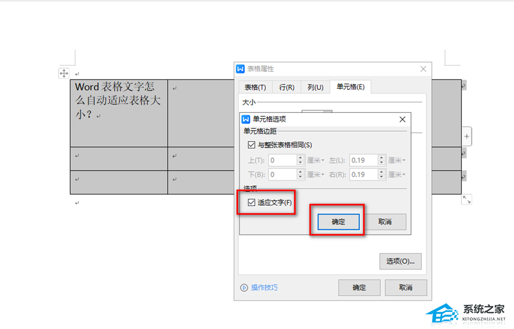
Task: Click the 右(R) spinner arrows
Action: tap(381, 174)
